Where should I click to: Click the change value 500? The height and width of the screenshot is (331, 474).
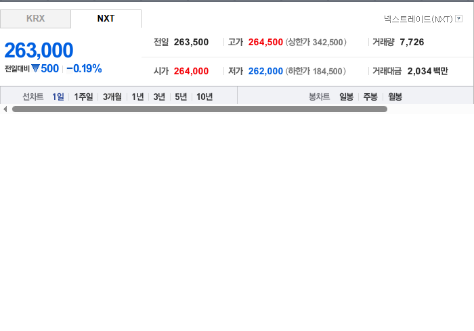click(50, 69)
